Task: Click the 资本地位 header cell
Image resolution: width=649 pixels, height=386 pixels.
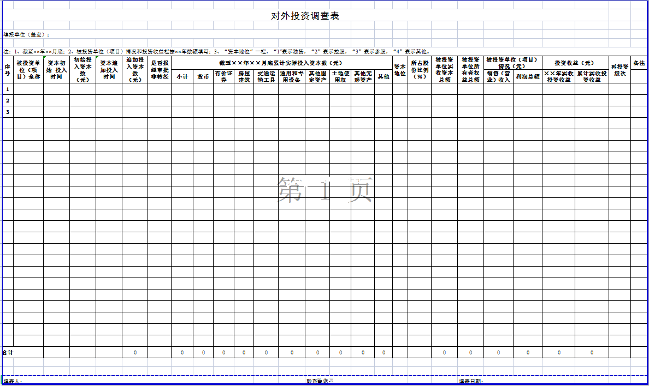Action: [x=400, y=70]
